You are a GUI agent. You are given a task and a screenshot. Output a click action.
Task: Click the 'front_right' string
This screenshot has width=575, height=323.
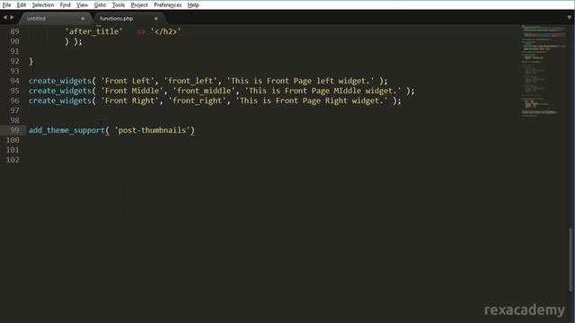(x=198, y=100)
